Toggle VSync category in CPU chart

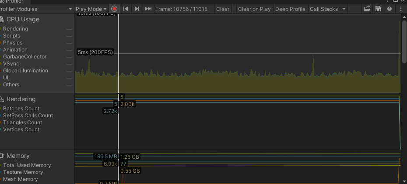coord(11,64)
